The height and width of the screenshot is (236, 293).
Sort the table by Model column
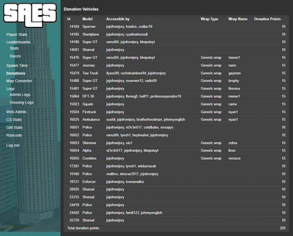point(87,19)
